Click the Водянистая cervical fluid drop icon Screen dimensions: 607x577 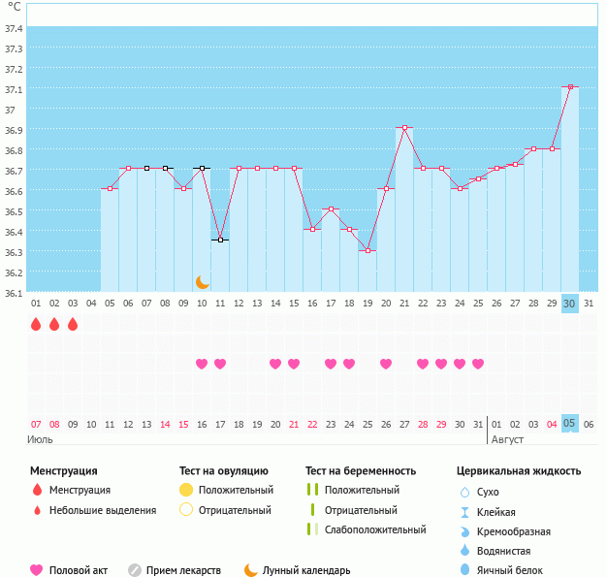click(464, 551)
